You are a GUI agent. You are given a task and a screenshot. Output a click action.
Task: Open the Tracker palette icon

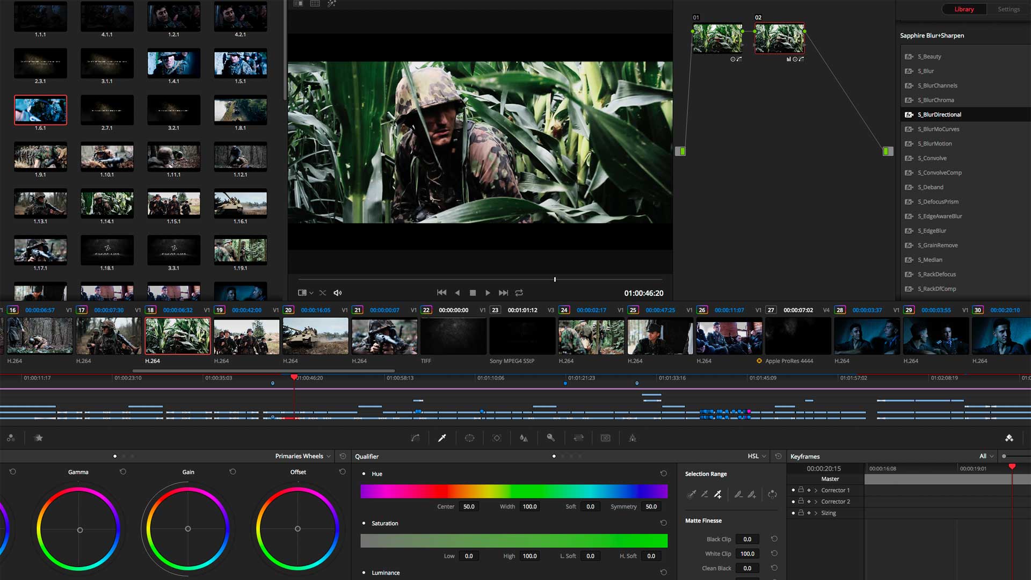point(497,438)
